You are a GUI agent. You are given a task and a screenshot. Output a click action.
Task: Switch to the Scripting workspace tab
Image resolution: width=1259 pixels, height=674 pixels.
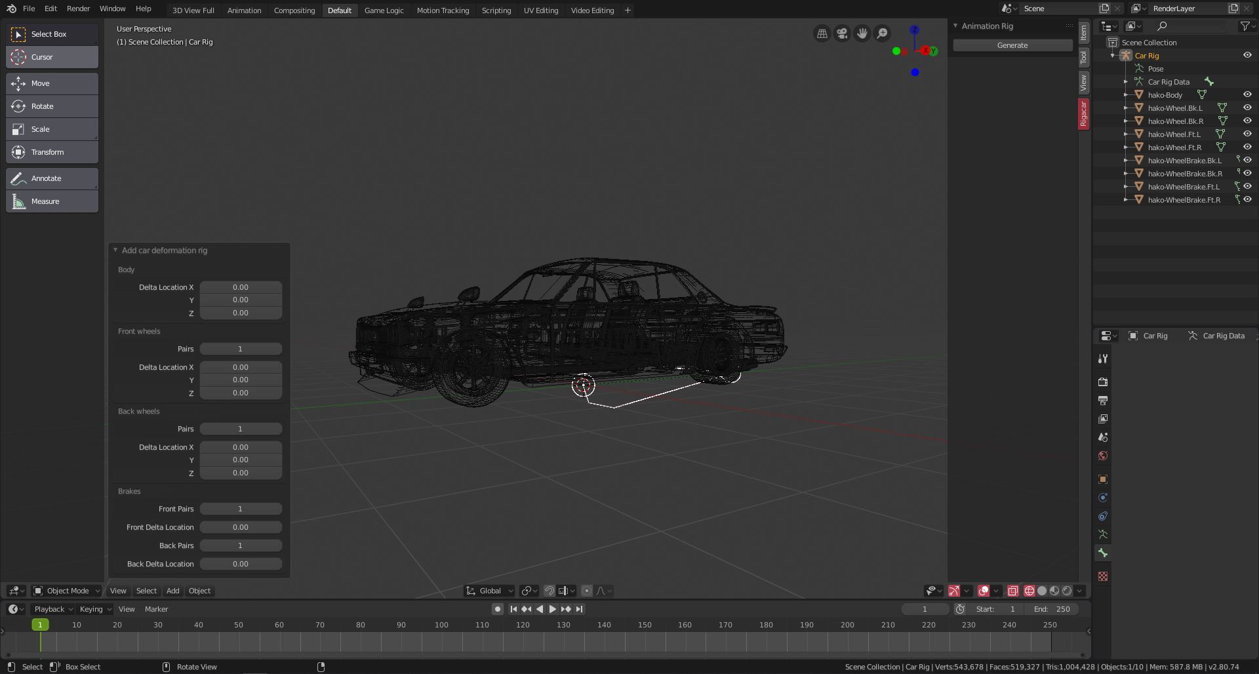pos(496,10)
